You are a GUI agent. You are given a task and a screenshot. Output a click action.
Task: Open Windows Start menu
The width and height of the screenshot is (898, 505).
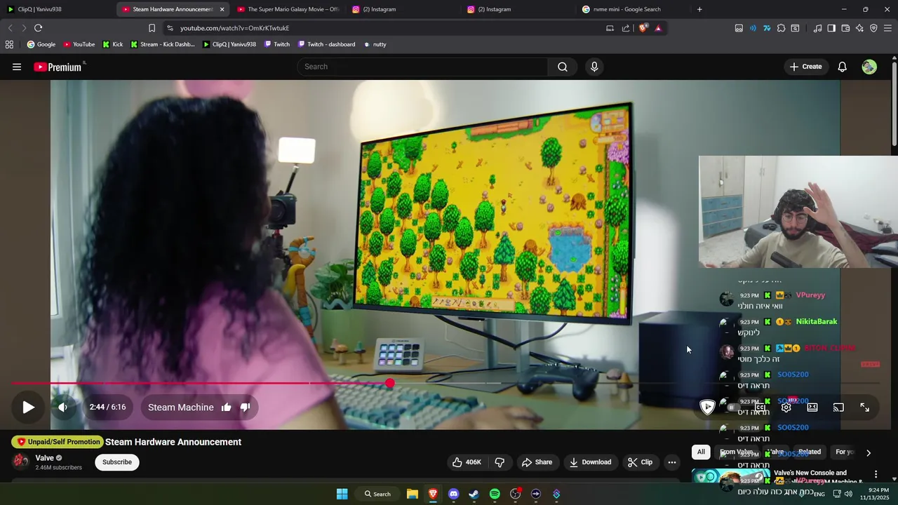coord(342,494)
